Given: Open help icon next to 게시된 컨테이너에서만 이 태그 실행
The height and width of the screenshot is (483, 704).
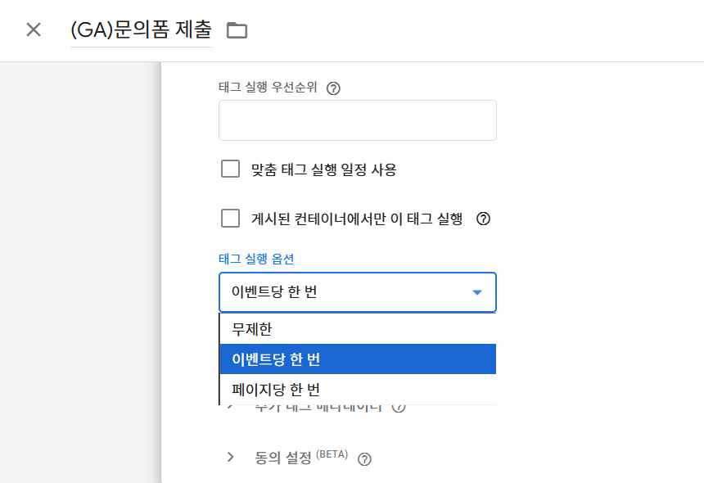Looking at the screenshot, I should pyautogui.click(x=483, y=219).
